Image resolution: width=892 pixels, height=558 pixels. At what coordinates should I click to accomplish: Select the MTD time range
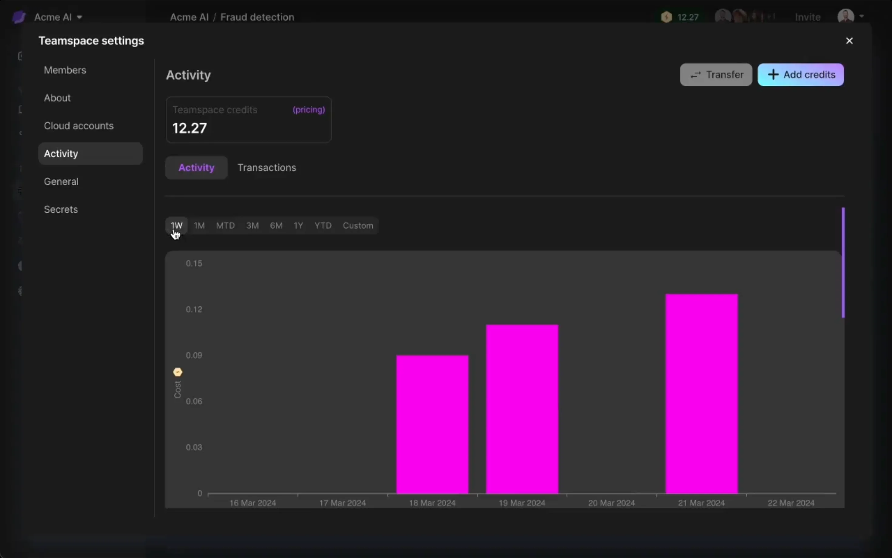point(225,226)
